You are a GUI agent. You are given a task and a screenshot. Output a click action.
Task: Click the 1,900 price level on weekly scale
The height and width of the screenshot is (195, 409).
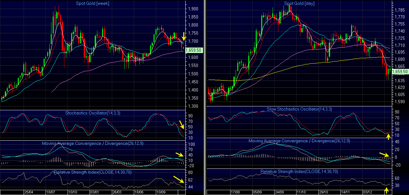[x=193, y=9]
